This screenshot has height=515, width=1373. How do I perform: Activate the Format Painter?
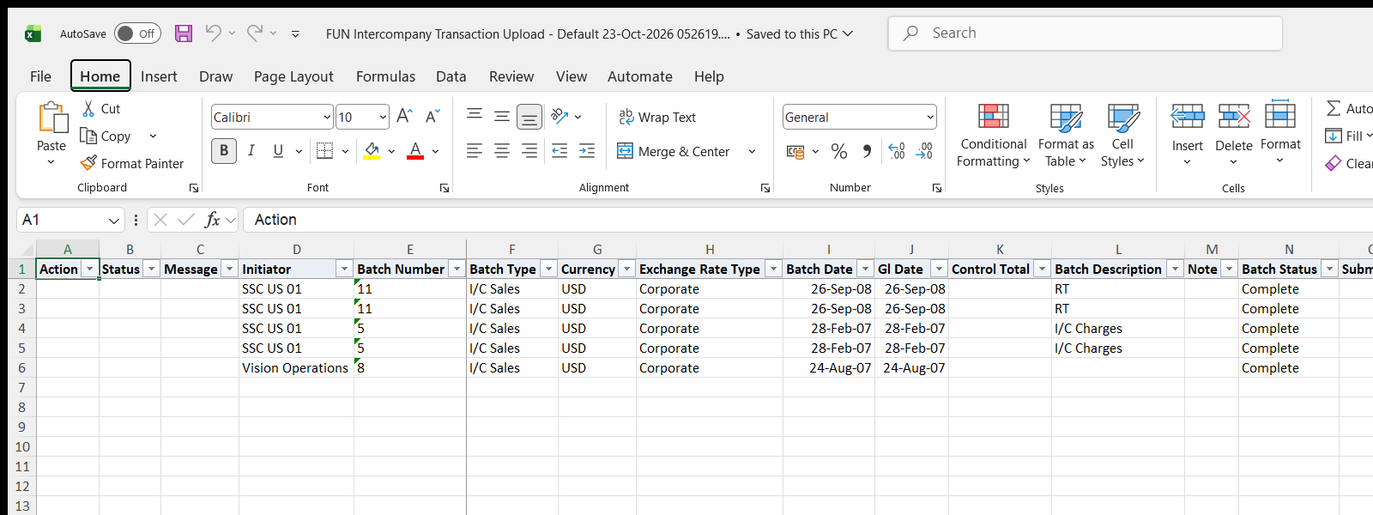(132, 163)
